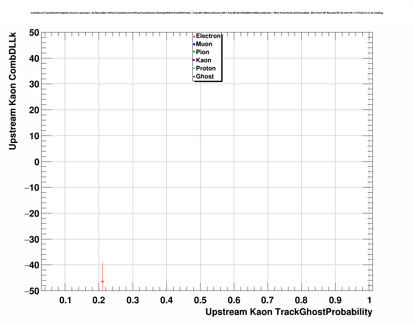This screenshot has height=323, width=414.
Task: Click the Ghost legend label text
Action: coord(205,77)
